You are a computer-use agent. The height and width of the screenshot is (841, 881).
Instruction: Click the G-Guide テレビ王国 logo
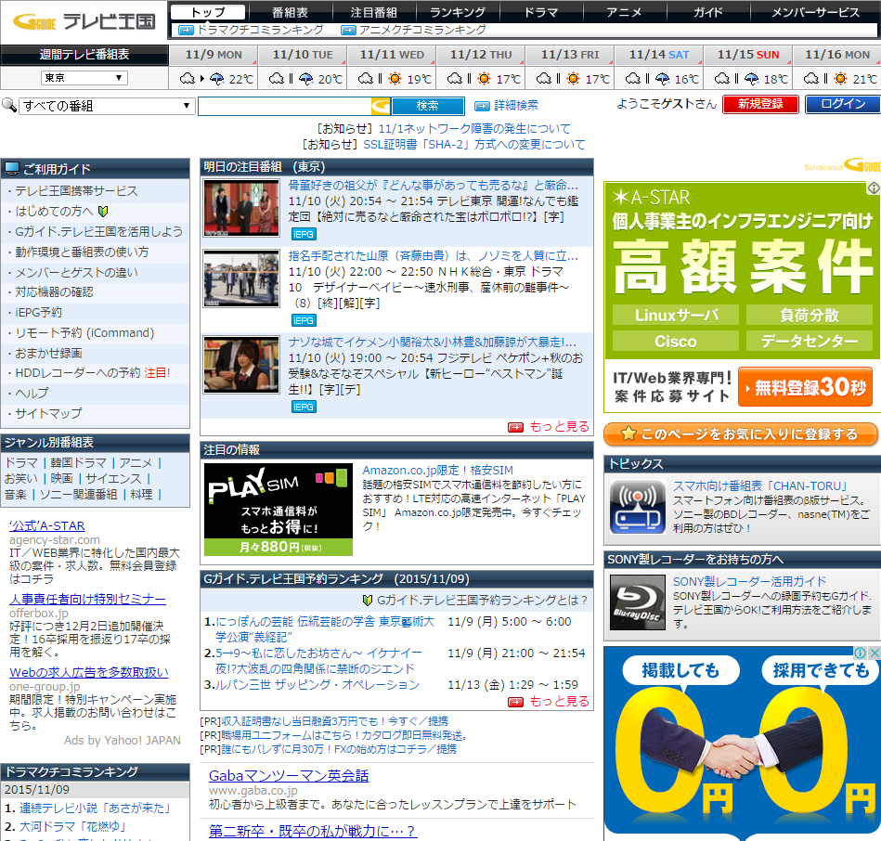pos(84,21)
